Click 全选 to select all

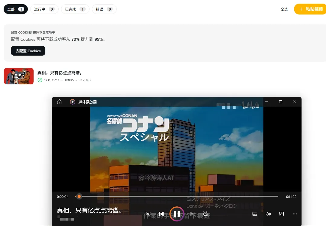click(284, 9)
